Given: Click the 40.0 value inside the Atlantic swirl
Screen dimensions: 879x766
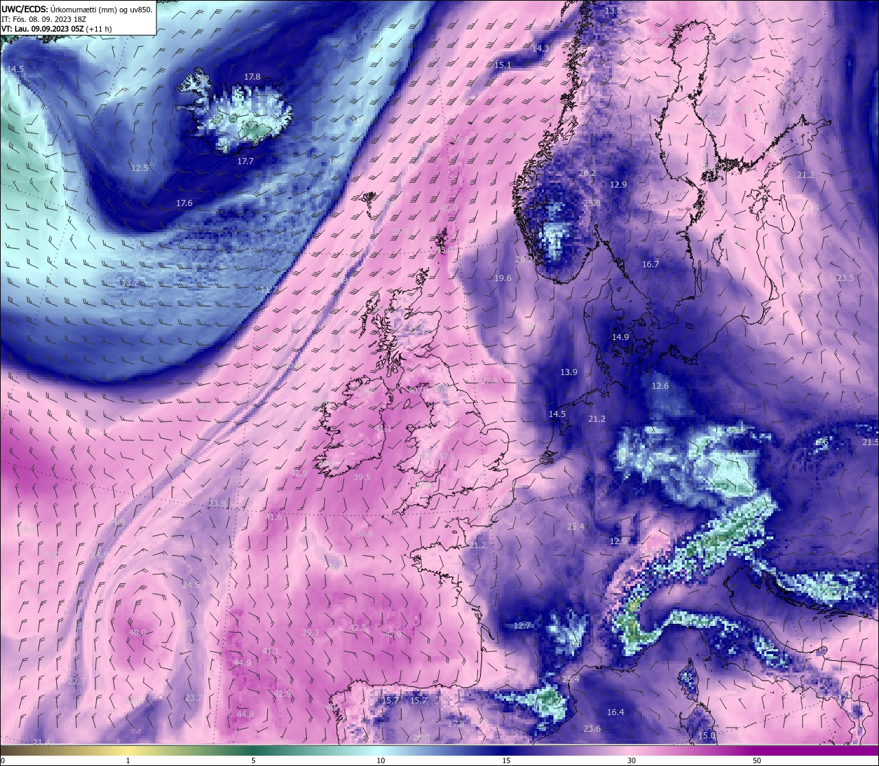Looking at the screenshot, I should [137, 633].
